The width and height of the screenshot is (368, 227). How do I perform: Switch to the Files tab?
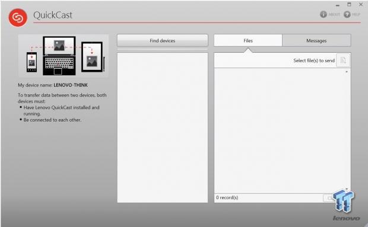[x=248, y=40]
